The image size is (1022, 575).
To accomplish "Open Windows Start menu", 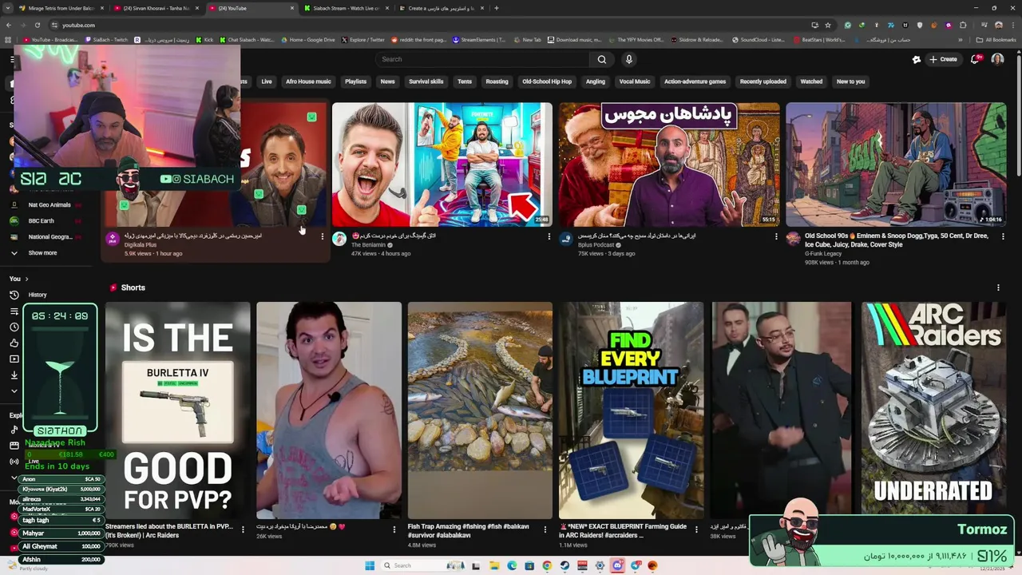I will pyautogui.click(x=370, y=565).
